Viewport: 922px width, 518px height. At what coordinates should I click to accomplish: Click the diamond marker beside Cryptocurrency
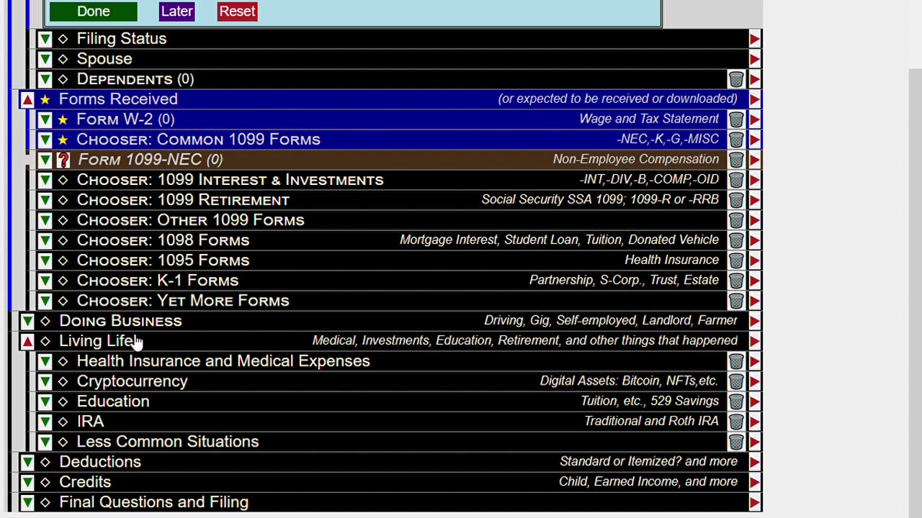[x=63, y=381]
